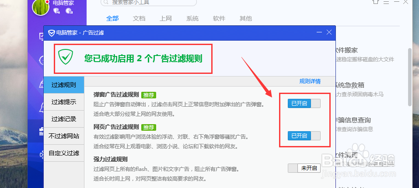Viewport: 419px width, 188px height.
Task: Click the 力查杀顽固病毒木马 subtitle in main window
Action: [360, 94]
